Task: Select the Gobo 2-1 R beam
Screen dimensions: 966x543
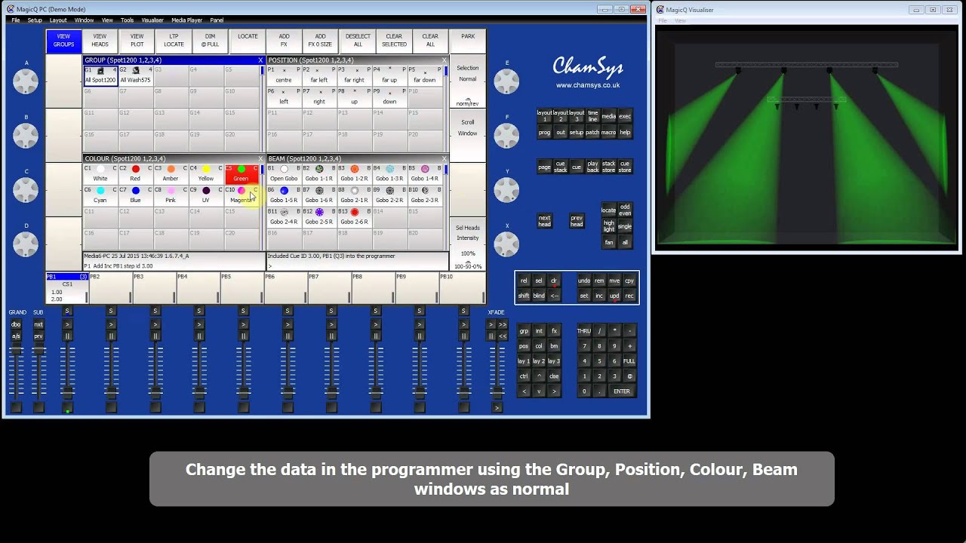Action: pos(354,195)
